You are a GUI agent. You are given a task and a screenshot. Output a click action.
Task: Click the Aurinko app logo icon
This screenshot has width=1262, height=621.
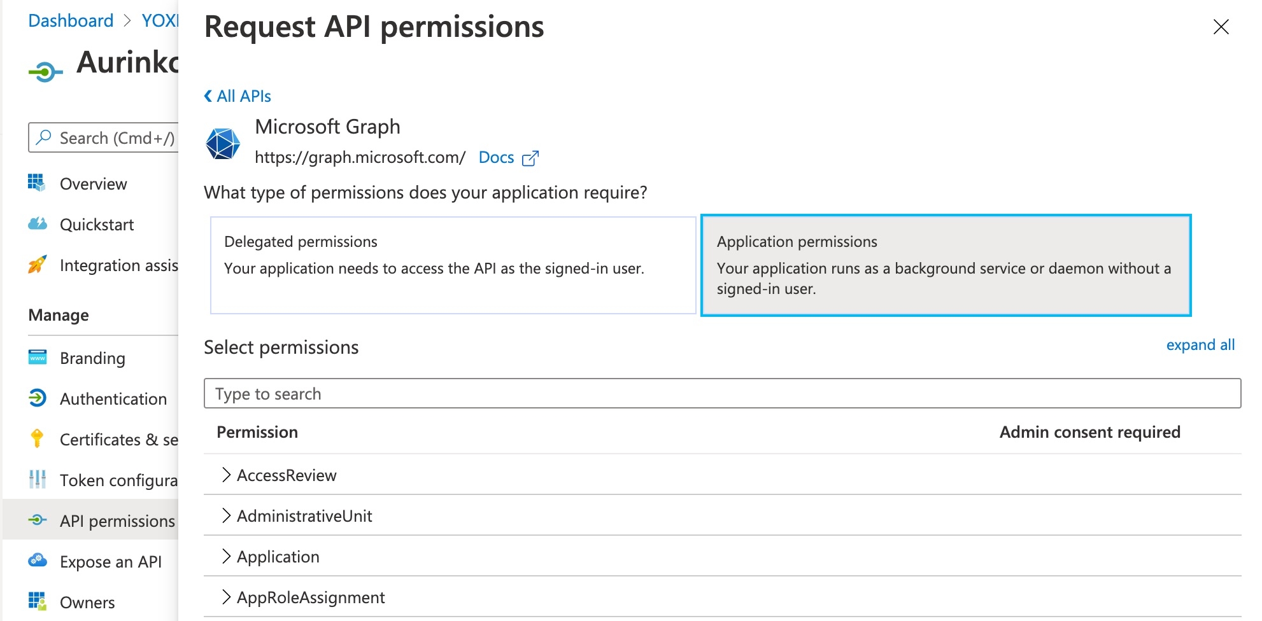click(46, 72)
